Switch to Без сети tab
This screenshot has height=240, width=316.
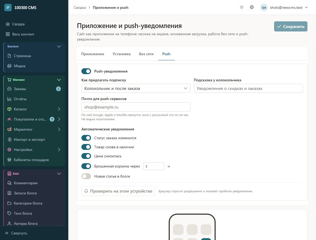[146, 54]
